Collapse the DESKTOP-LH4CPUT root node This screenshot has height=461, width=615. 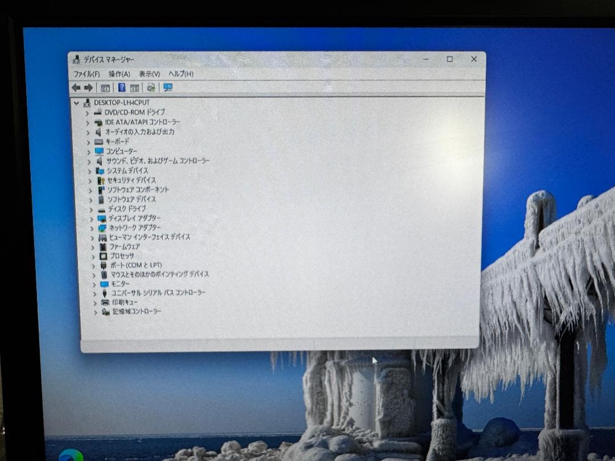(76, 103)
